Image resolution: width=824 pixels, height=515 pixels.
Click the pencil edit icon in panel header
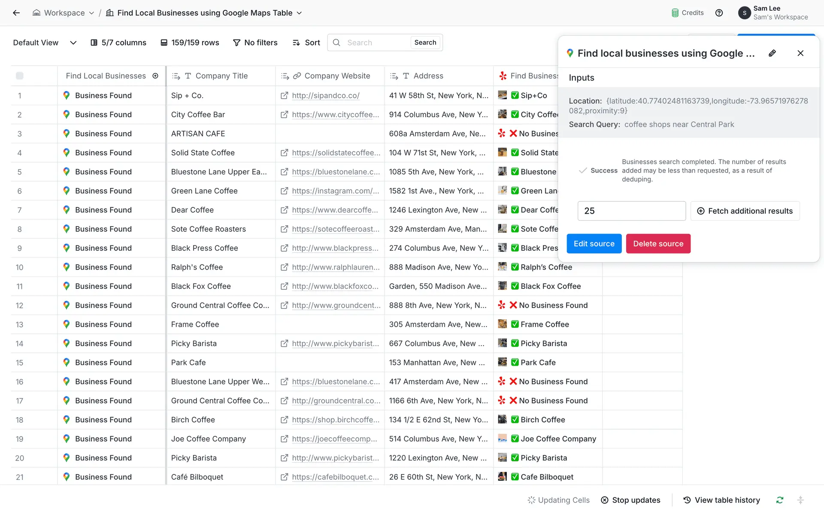772,53
